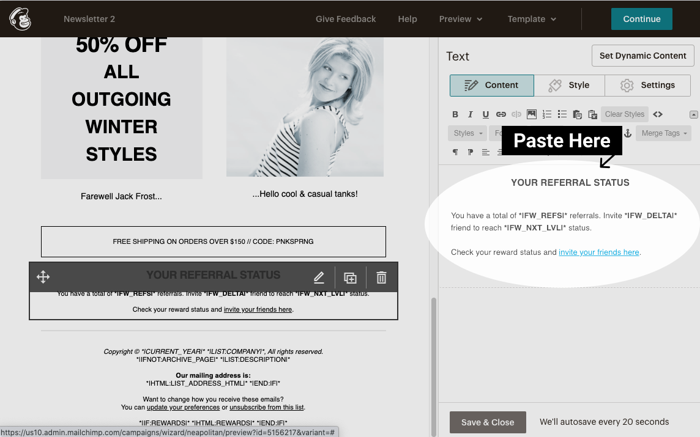This screenshot has height=437, width=700.
Task: Move the referral block using the arrows handle
Action: pos(43,277)
